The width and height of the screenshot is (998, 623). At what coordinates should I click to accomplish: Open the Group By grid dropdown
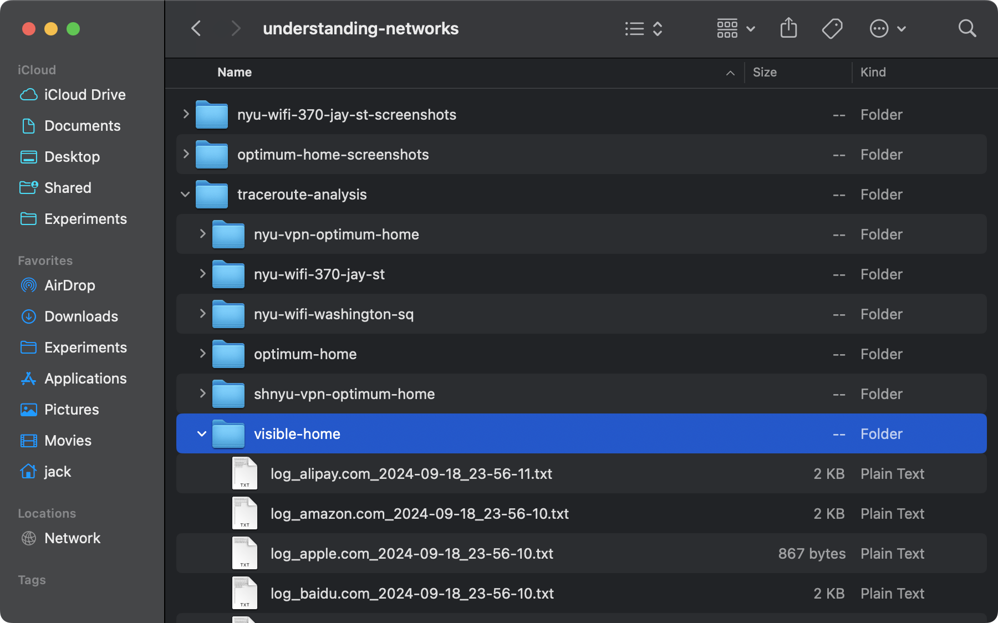[x=735, y=28]
